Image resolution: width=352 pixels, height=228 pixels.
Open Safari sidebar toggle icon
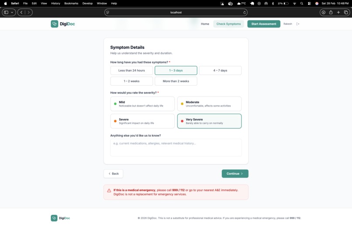tap(6, 12)
